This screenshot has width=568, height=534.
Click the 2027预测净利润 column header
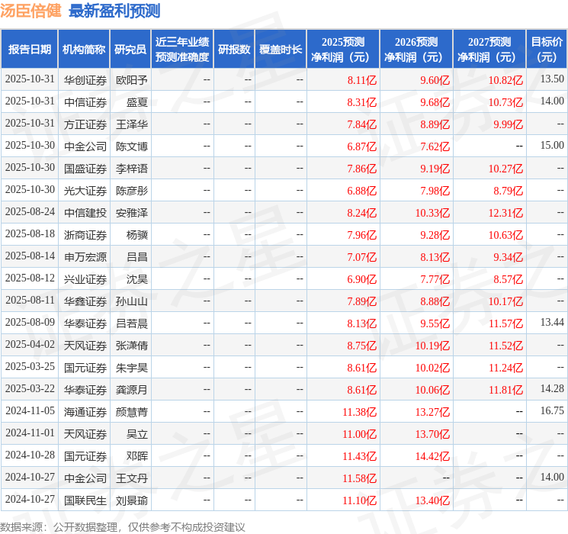coord(489,50)
